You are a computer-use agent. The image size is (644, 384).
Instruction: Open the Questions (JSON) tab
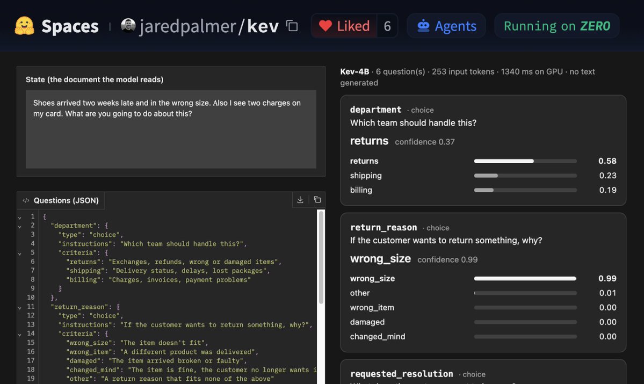(x=61, y=200)
